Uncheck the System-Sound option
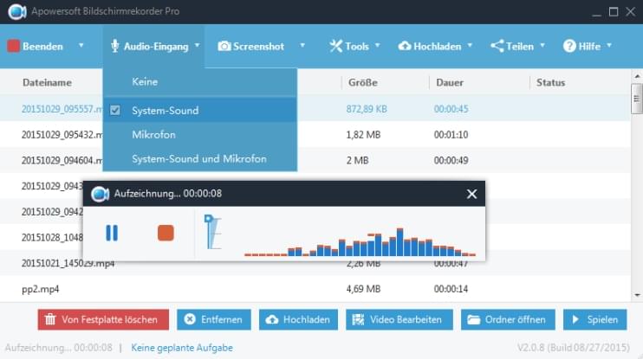 click(x=115, y=111)
